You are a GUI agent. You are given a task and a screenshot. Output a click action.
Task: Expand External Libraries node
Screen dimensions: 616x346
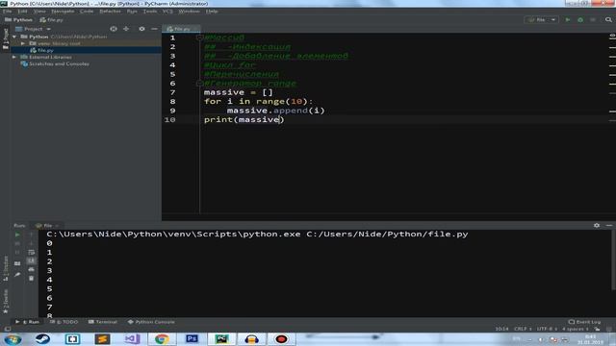[14, 58]
